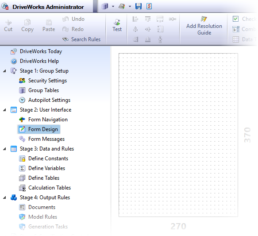Click the project book icon in title bar
The width and height of the screenshot is (258, 236).
(122, 6)
